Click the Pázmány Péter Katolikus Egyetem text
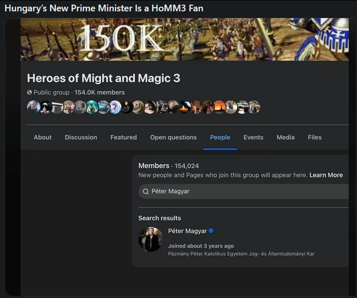 point(241,254)
